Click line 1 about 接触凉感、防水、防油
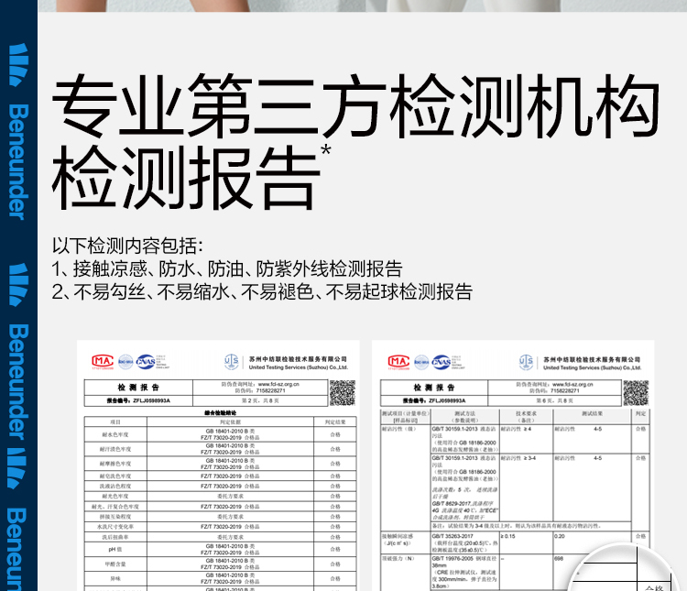687x591 pixels. pyautogui.click(x=227, y=268)
